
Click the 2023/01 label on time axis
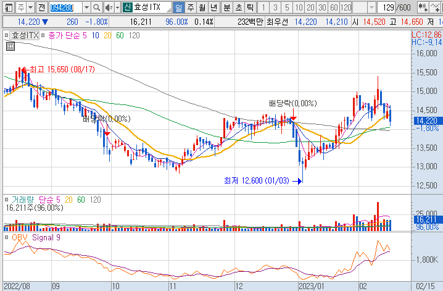[312, 286]
